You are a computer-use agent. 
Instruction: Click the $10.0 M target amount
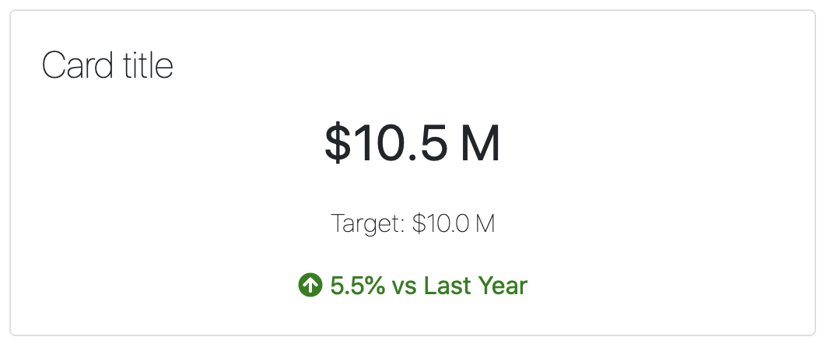(x=454, y=223)
